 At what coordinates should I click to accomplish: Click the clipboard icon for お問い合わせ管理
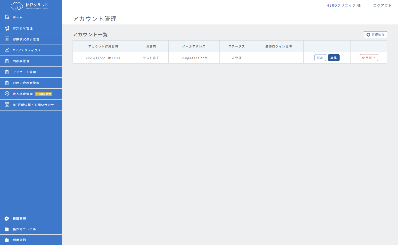tap(7, 83)
